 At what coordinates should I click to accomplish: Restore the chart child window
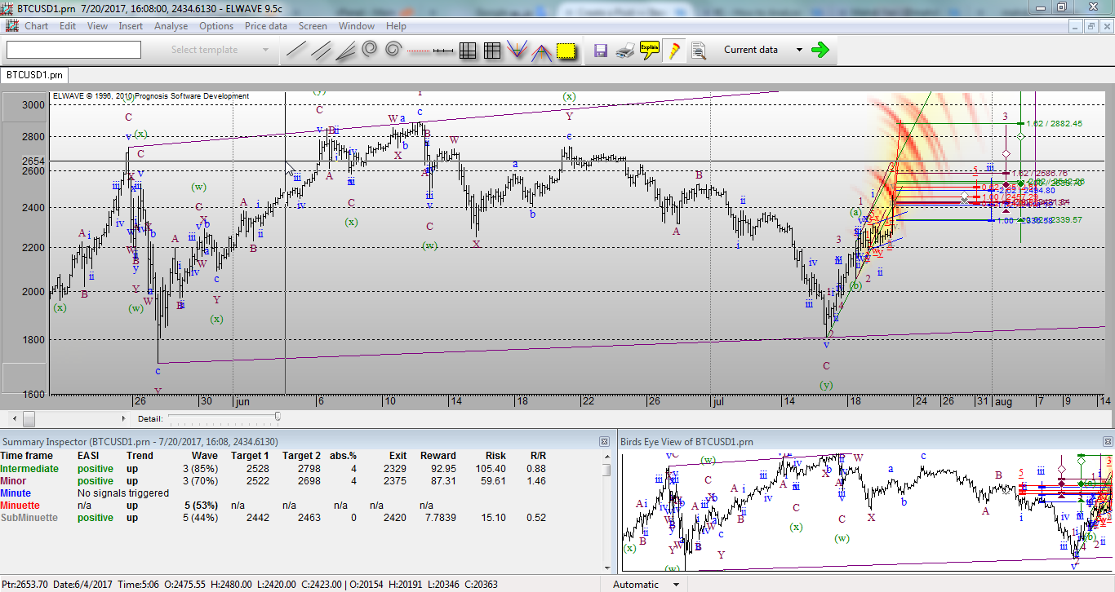1091,26
